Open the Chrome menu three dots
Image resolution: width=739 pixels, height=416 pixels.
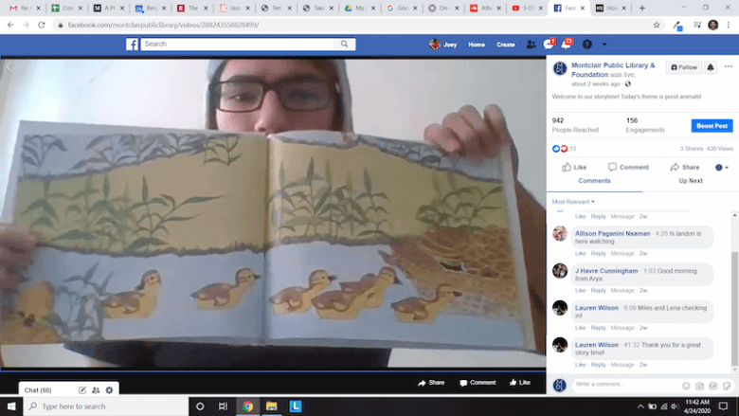pos(729,25)
